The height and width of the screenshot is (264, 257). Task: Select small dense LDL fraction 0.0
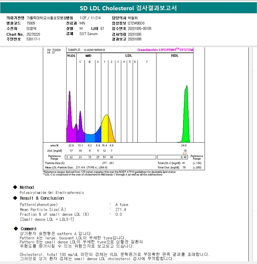pyautogui.click(x=119, y=214)
